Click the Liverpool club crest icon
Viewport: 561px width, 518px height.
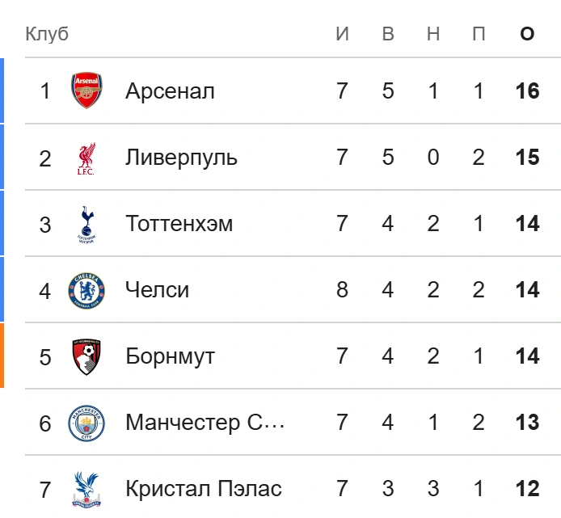(x=86, y=157)
